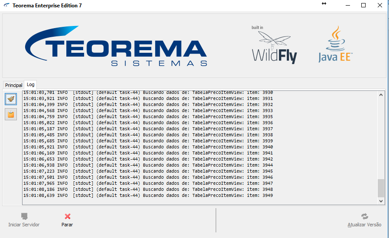Click log line for item: 3937
The width and height of the screenshot is (389, 238).
tap(148, 129)
